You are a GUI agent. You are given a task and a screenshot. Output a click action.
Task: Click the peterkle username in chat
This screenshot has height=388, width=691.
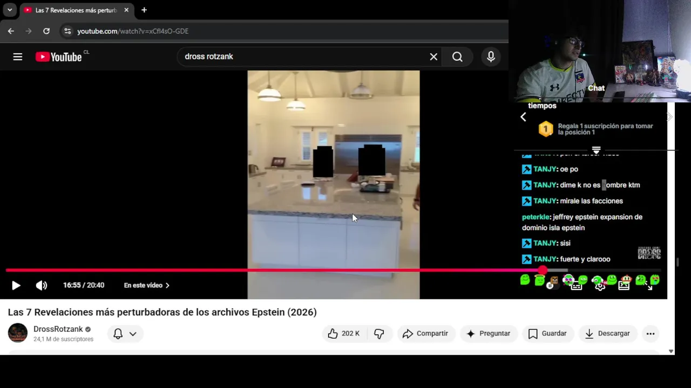(x=536, y=217)
